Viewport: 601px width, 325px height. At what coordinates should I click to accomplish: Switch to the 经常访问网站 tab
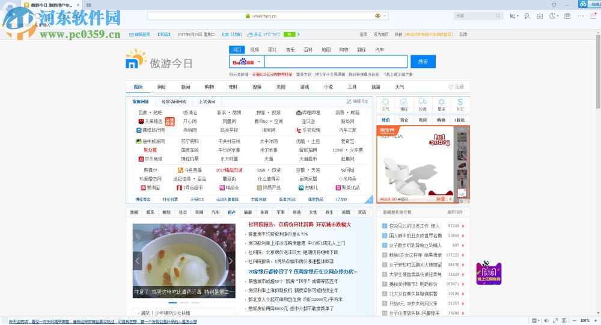tap(174, 102)
